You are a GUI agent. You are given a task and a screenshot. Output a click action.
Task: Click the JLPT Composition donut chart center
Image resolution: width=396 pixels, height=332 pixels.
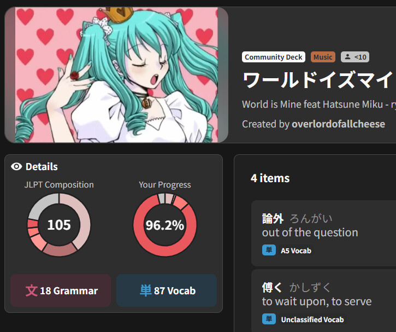59,225
